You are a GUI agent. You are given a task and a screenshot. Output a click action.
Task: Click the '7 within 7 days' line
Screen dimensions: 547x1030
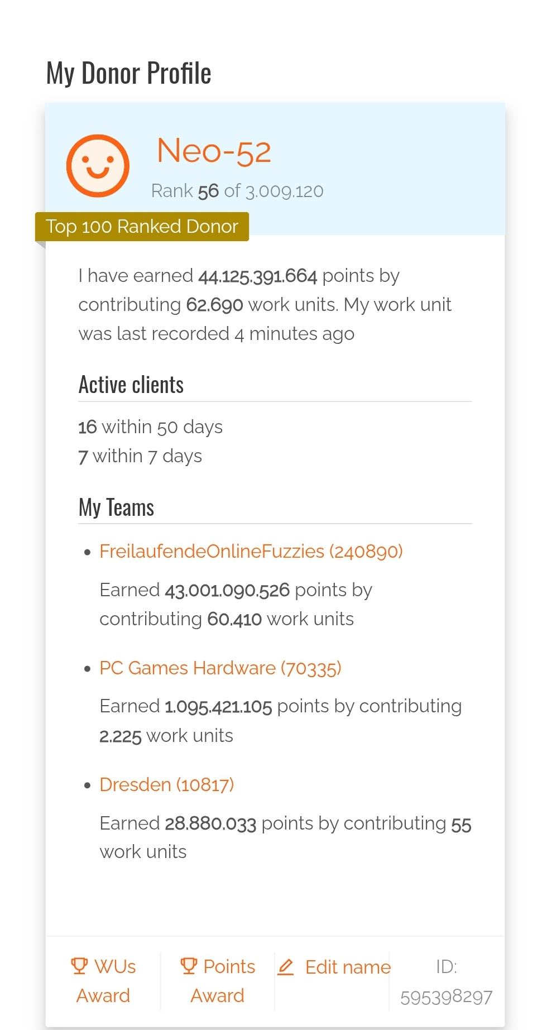pyautogui.click(x=140, y=456)
